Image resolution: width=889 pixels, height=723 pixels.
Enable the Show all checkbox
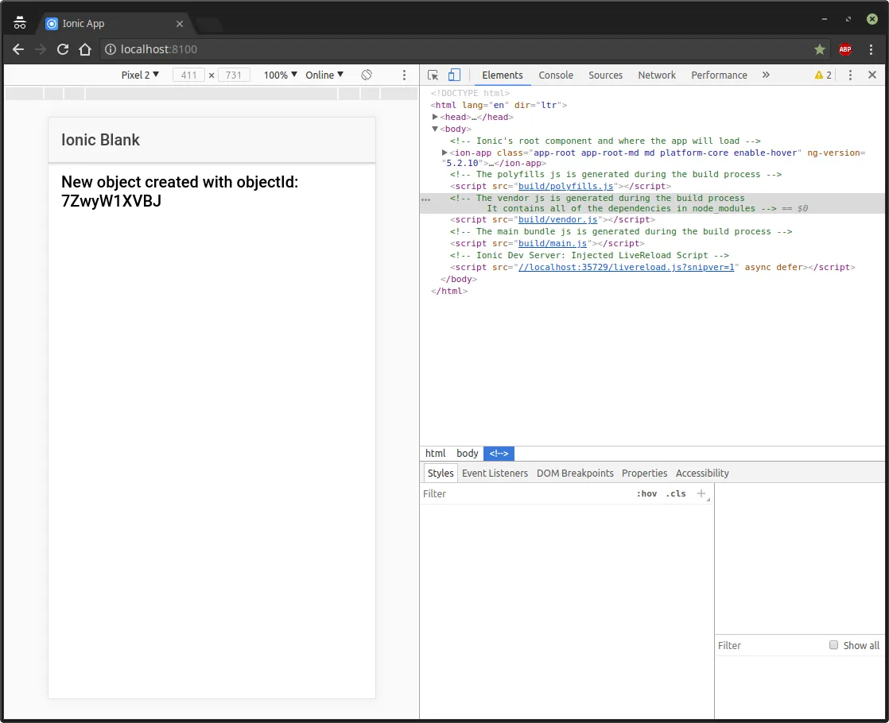pyautogui.click(x=833, y=645)
